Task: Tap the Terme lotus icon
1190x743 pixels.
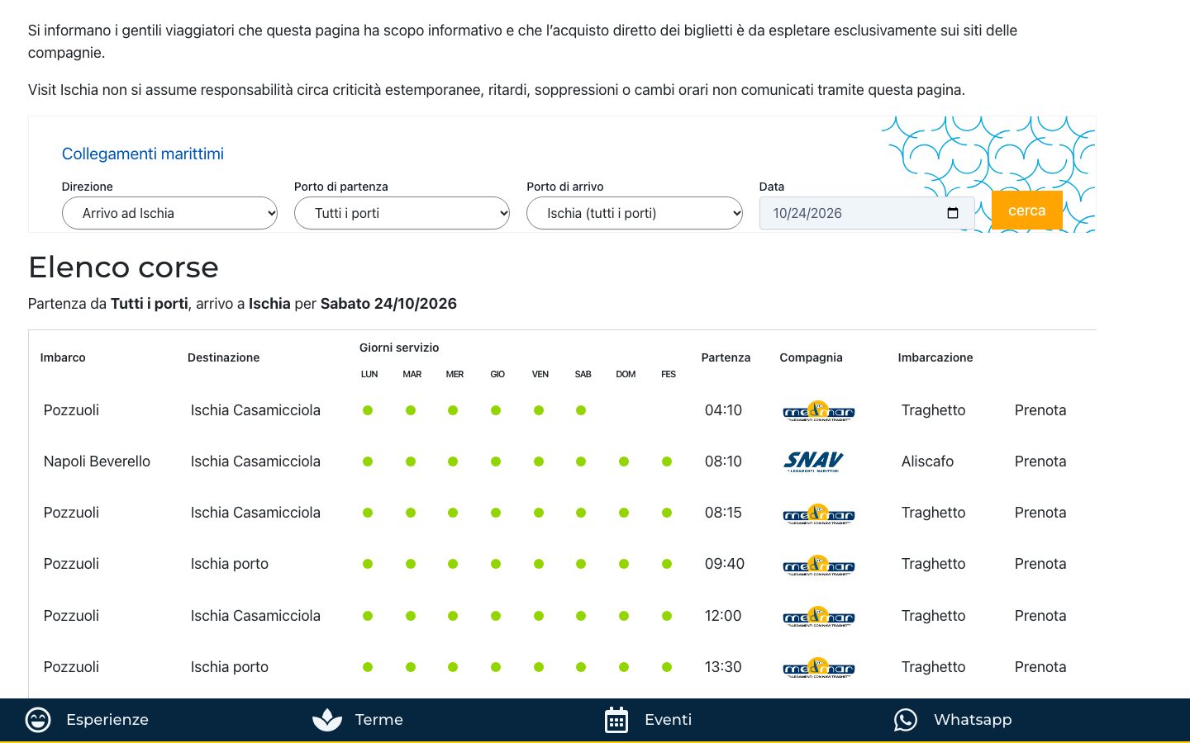Action: coord(327,720)
